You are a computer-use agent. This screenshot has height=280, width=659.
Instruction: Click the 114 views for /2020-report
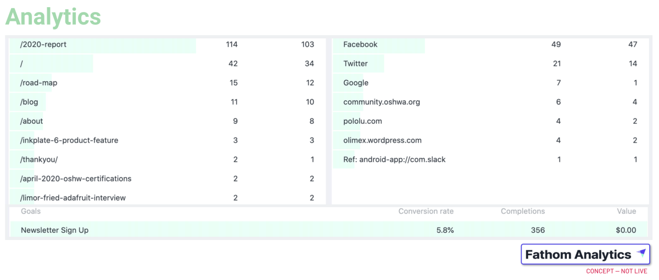[x=232, y=44]
